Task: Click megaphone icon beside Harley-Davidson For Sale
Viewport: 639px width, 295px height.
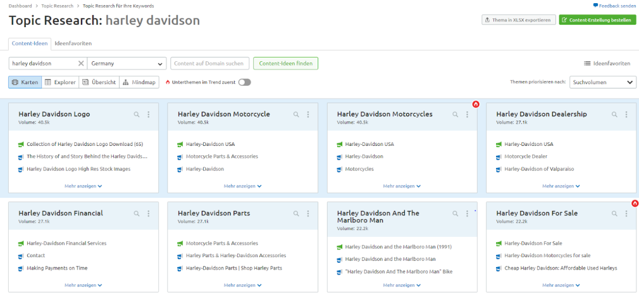Action: click(499, 244)
